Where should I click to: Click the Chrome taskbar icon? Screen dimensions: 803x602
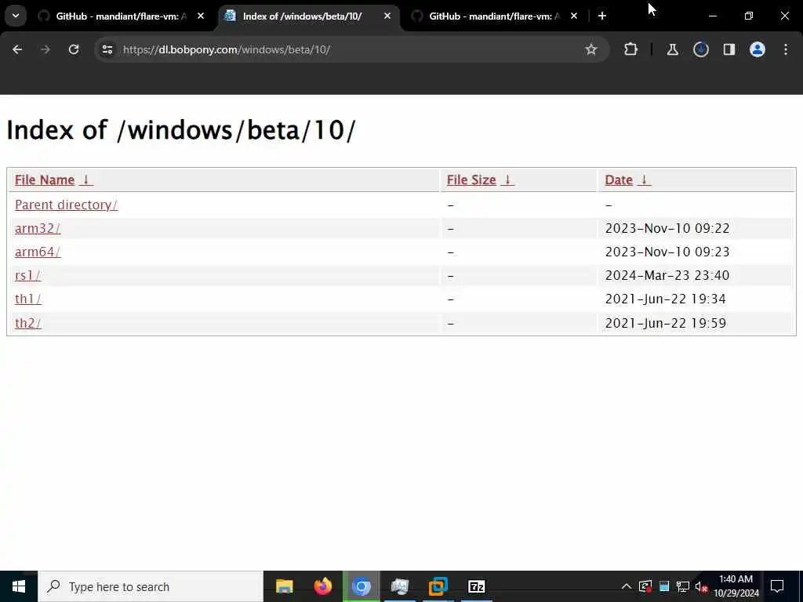362,586
